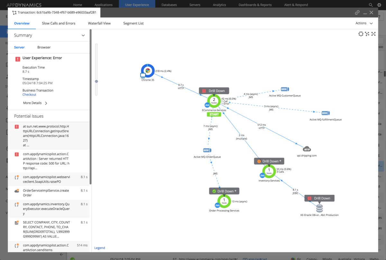386x260 pixels.
Task: Select the api.shipping.com HTTP cloud icon
Action: [307, 149]
